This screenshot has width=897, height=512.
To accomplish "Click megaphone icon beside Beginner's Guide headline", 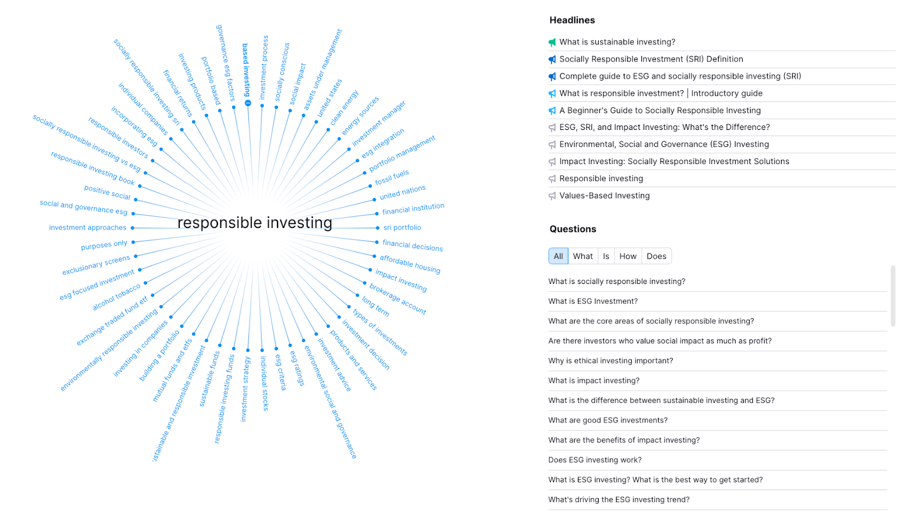I will pyautogui.click(x=552, y=111).
